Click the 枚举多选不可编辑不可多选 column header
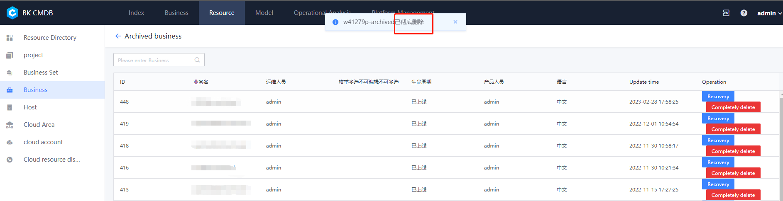Viewport: 783px width, 201px height. [x=369, y=82]
